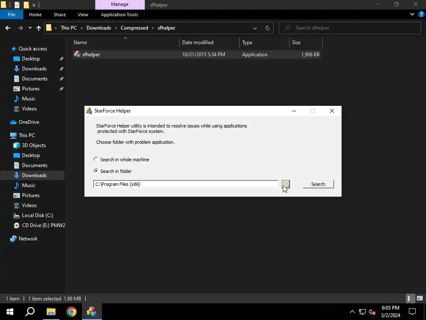Select the Search in whole machine option
426x320 pixels.
[x=121, y=160]
